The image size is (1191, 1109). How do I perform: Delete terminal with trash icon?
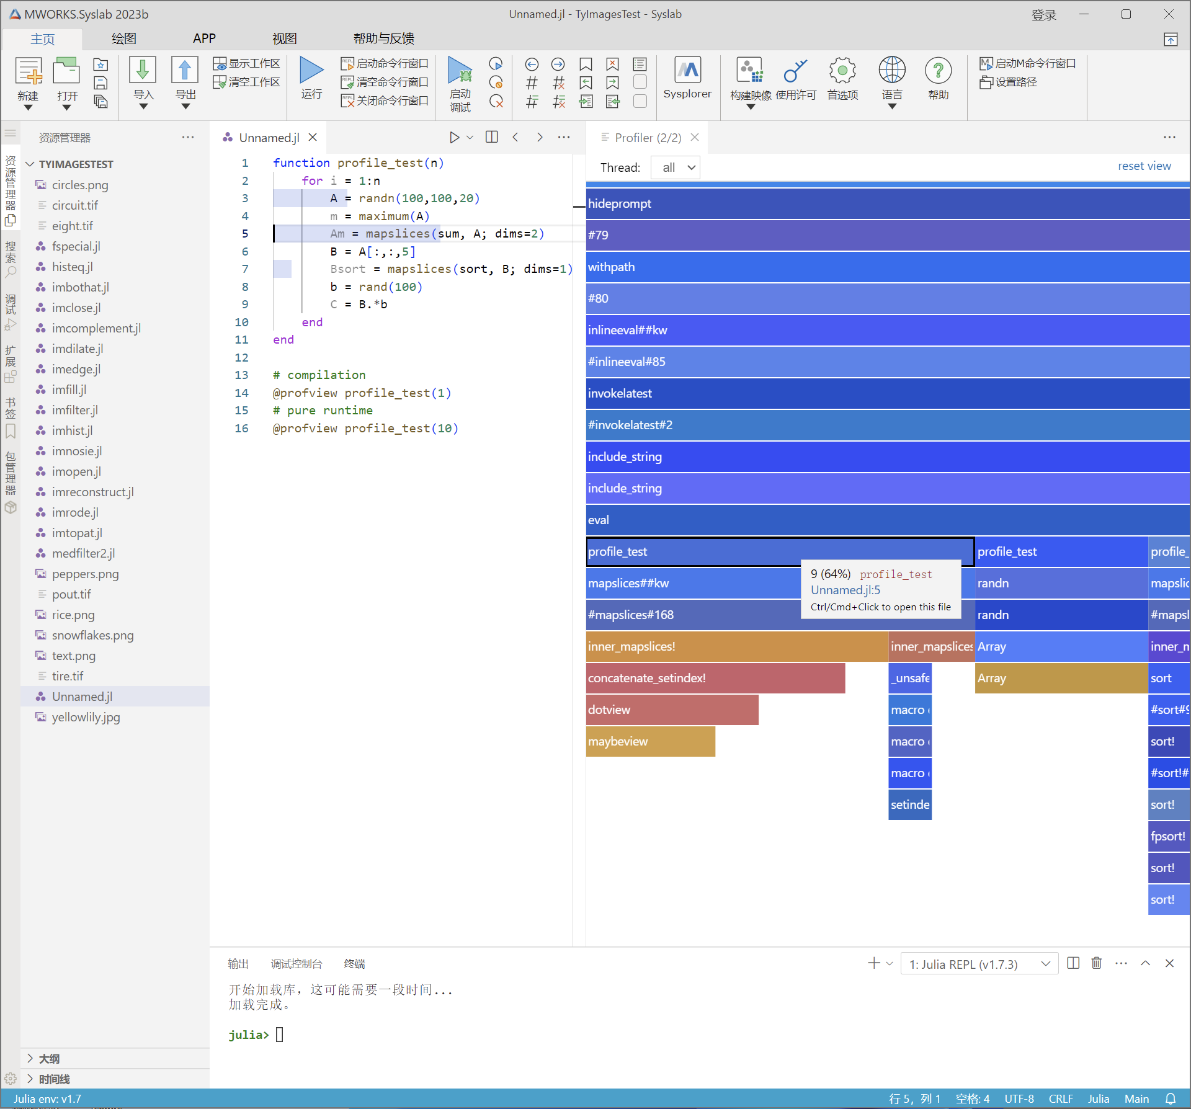[1097, 963]
